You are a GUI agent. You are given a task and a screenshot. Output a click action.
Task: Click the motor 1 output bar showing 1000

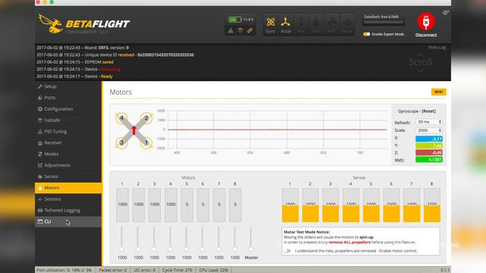click(122, 205)
